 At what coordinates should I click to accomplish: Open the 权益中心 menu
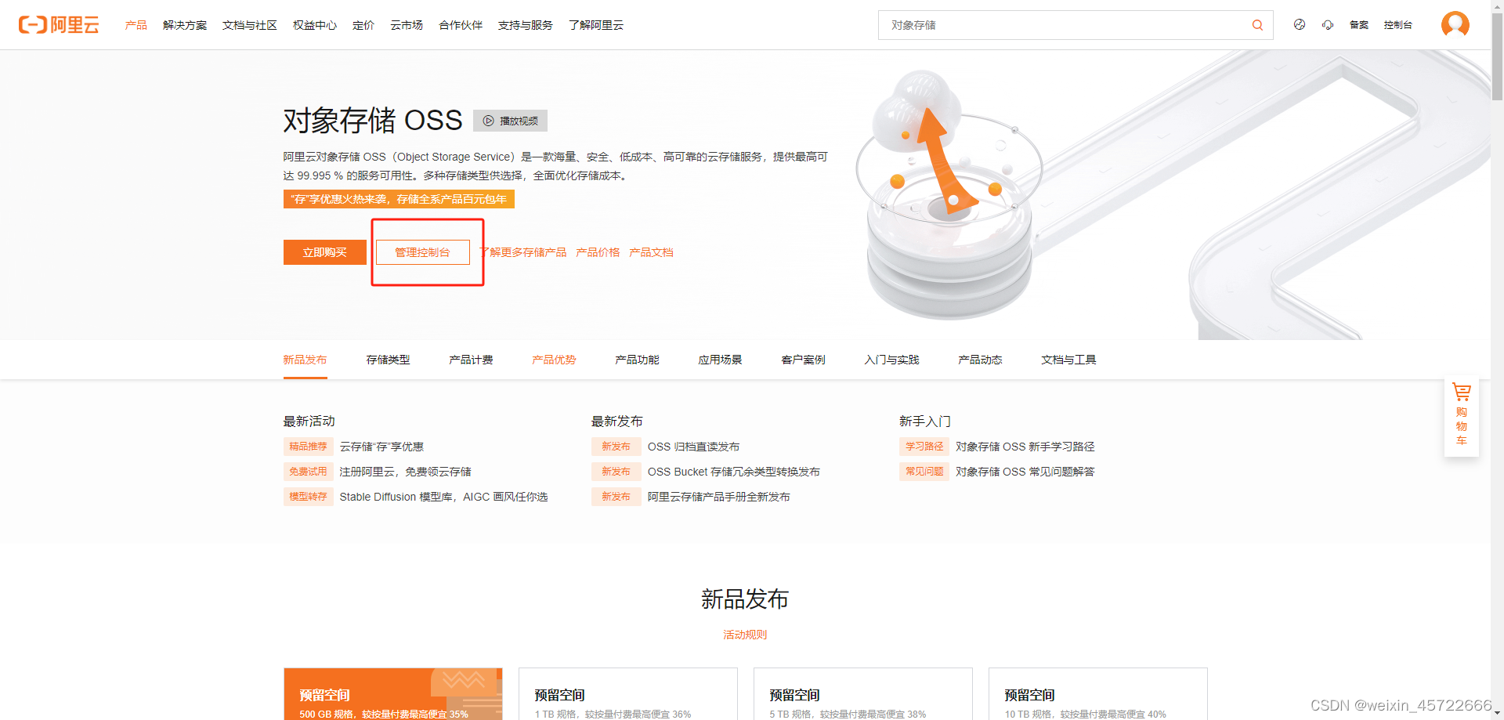(x=315, y=25)
